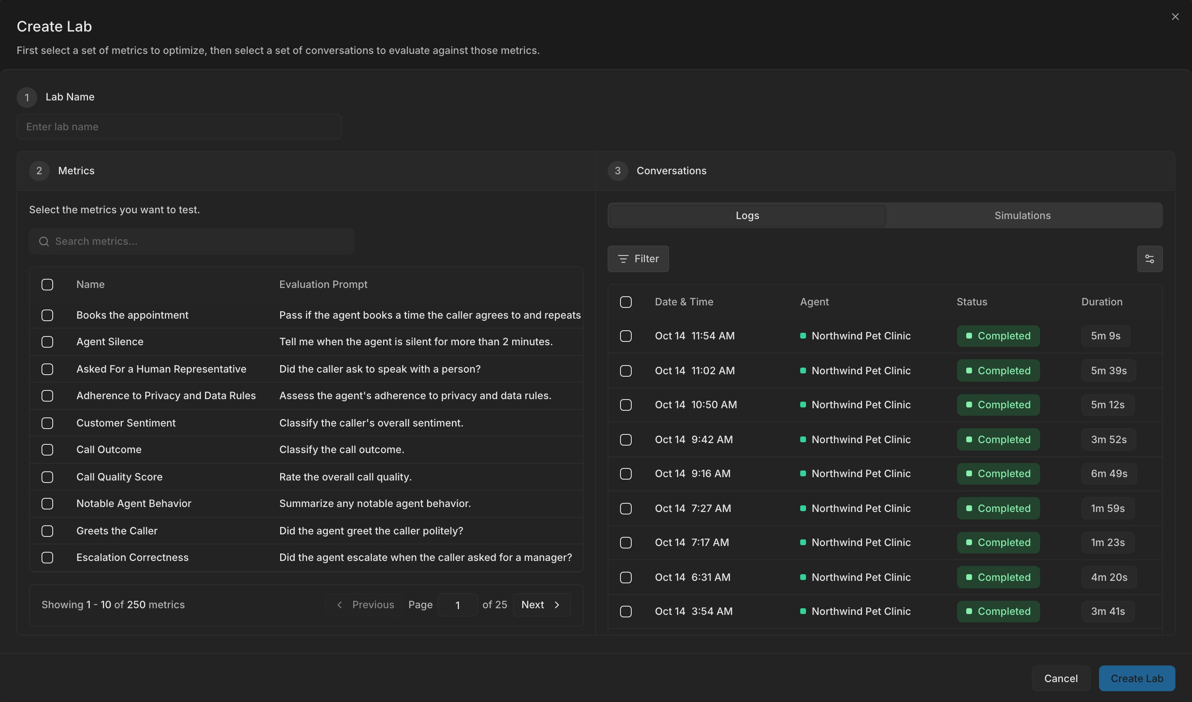Close the Create Lab dialog
This screenshot has width=1192, height=702.
click(x=1175, y=17)
